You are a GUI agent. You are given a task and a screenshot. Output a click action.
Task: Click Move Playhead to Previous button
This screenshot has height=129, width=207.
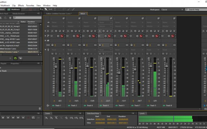(8, 117)
